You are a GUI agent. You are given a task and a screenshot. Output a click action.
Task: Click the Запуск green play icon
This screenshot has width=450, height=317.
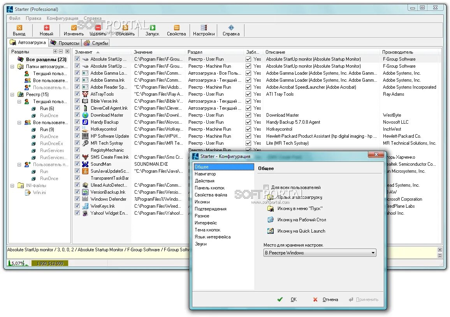coord(152,28)
